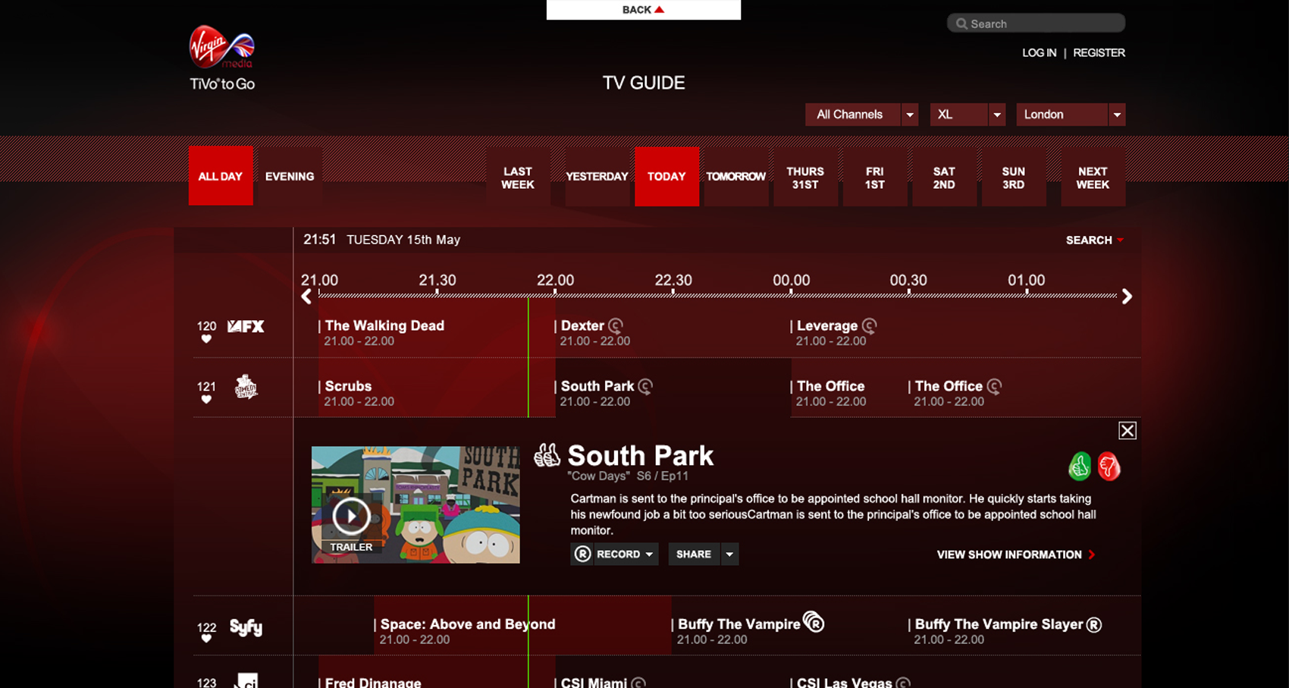The image size is (1289, 688).
Task: Favourite channel 122 heart icon
Action: pyautogui.click(x=206, y=639)
